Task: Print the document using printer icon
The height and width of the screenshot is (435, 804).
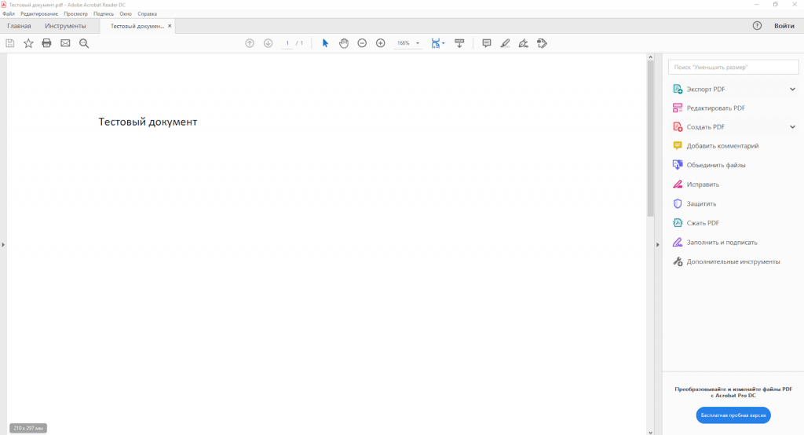Action: point(46,43)
